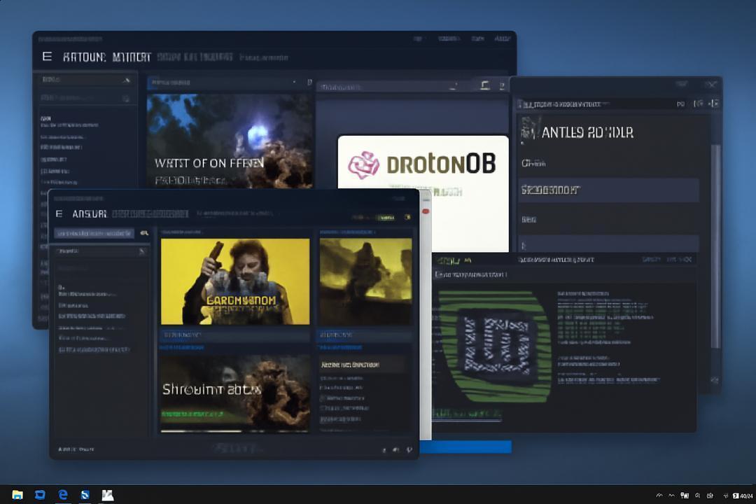This screenshot has width=756, height=504.
Task: Click the bottom-right icon in ANSURI footer
Action: click(x=409, y=450)
